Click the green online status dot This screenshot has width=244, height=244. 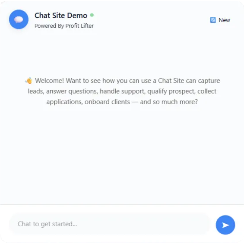pos(92,15)
